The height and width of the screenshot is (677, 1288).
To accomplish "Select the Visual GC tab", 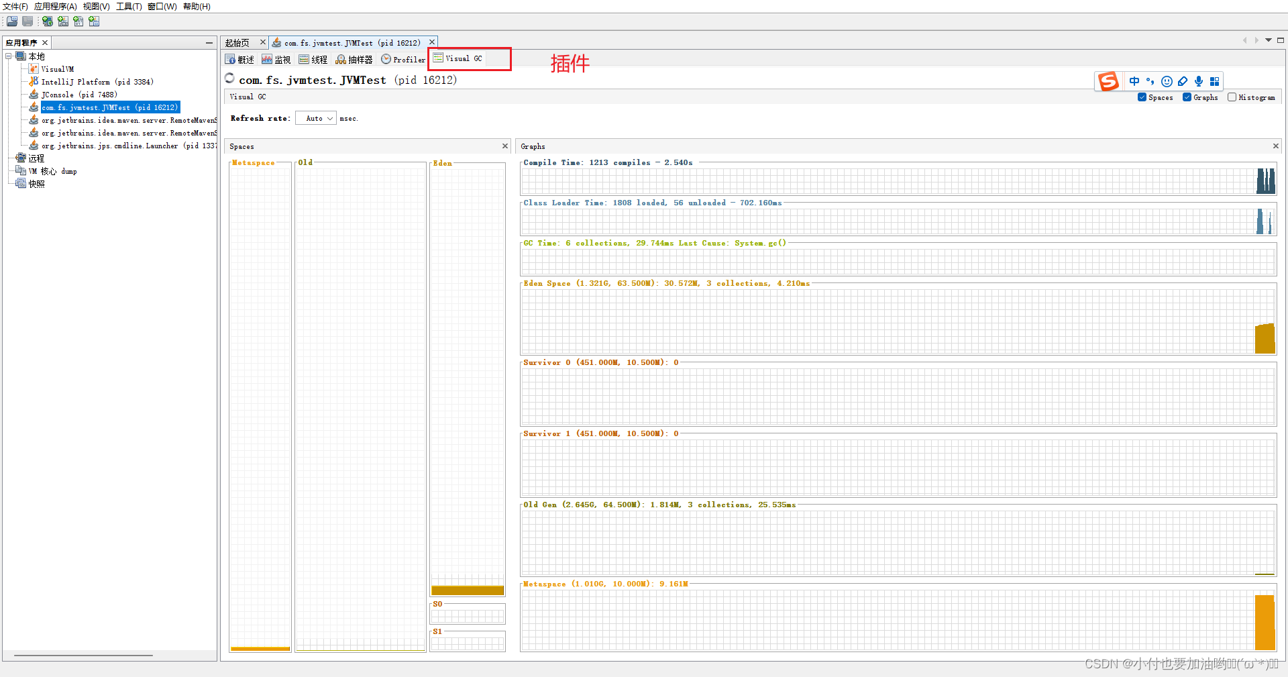I will pos(458,58).
